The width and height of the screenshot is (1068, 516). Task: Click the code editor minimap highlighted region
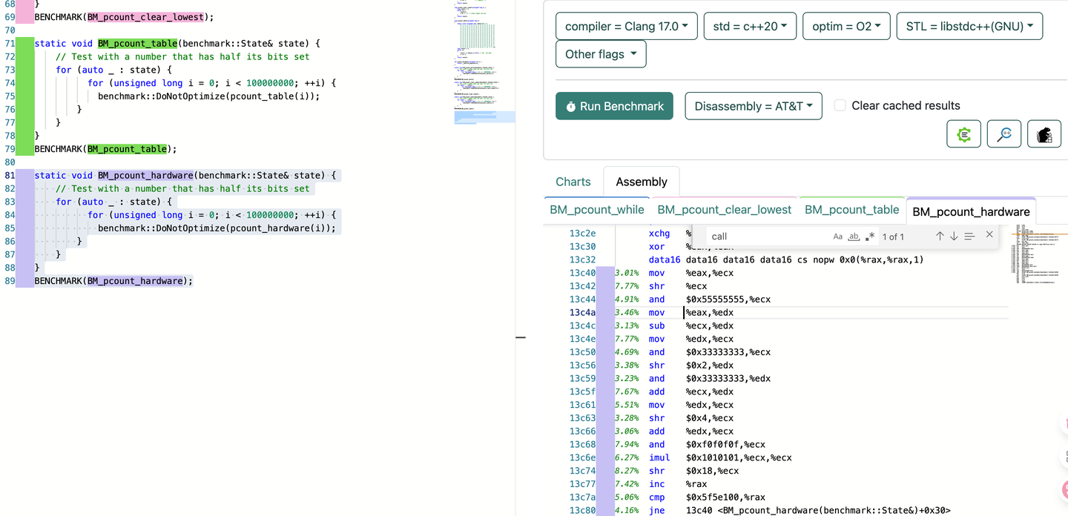484,116
